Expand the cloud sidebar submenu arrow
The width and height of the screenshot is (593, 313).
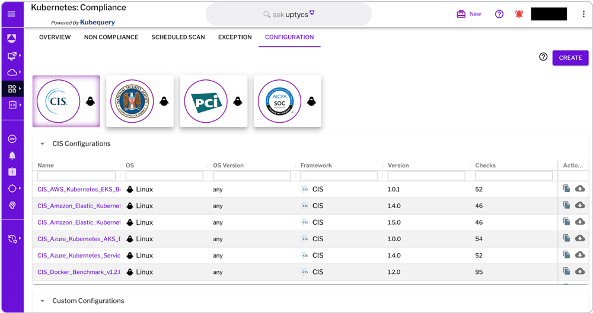point(20,72)
